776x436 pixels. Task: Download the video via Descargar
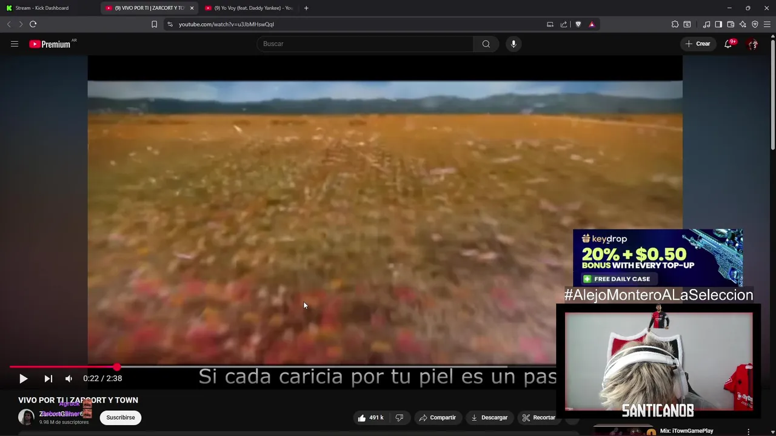tap(489, 417)
